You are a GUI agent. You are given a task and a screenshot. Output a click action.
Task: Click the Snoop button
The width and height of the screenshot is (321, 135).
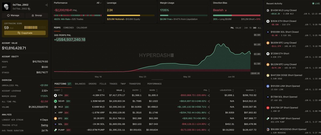[x=37, y=15]
